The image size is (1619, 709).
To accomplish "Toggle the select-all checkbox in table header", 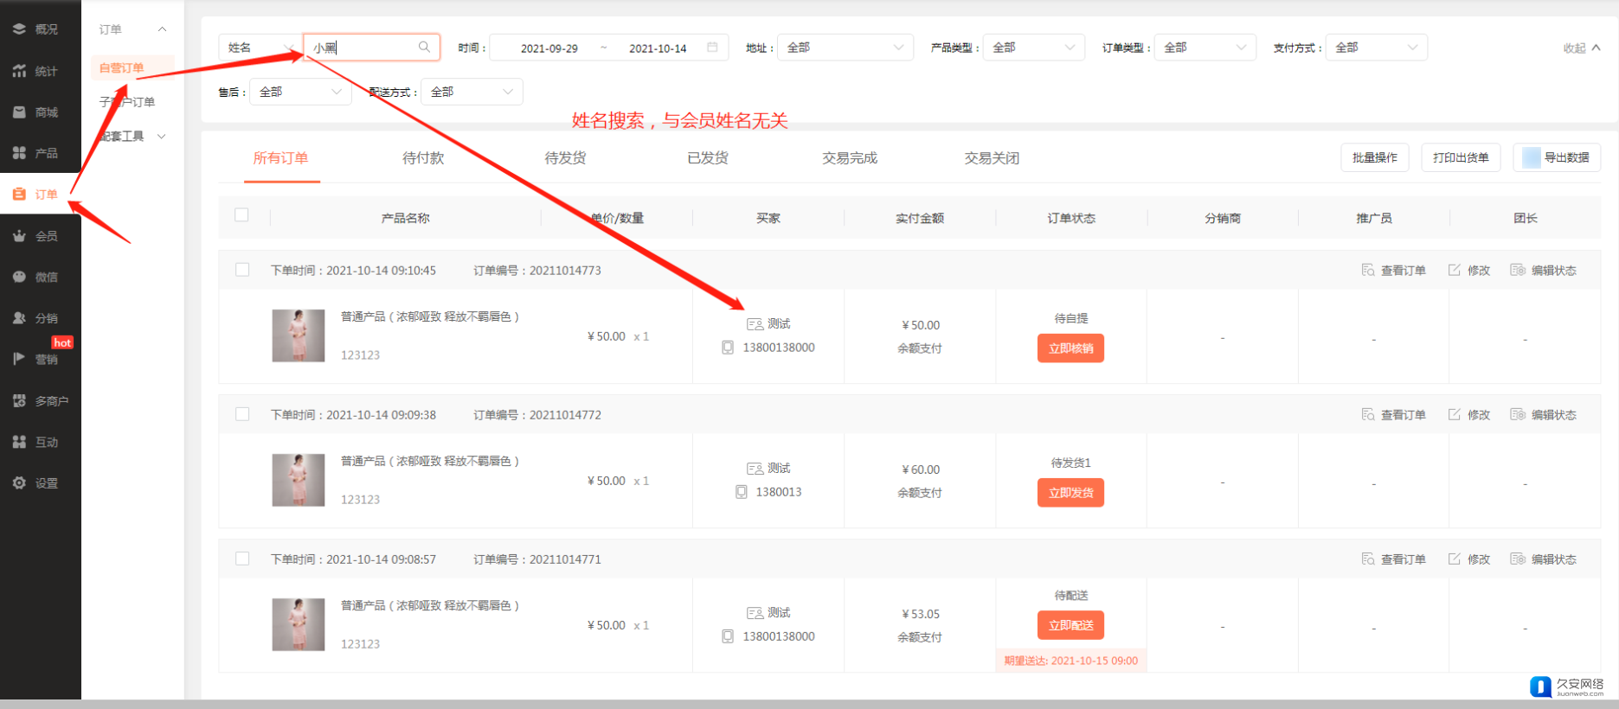I will coord(241,215).
